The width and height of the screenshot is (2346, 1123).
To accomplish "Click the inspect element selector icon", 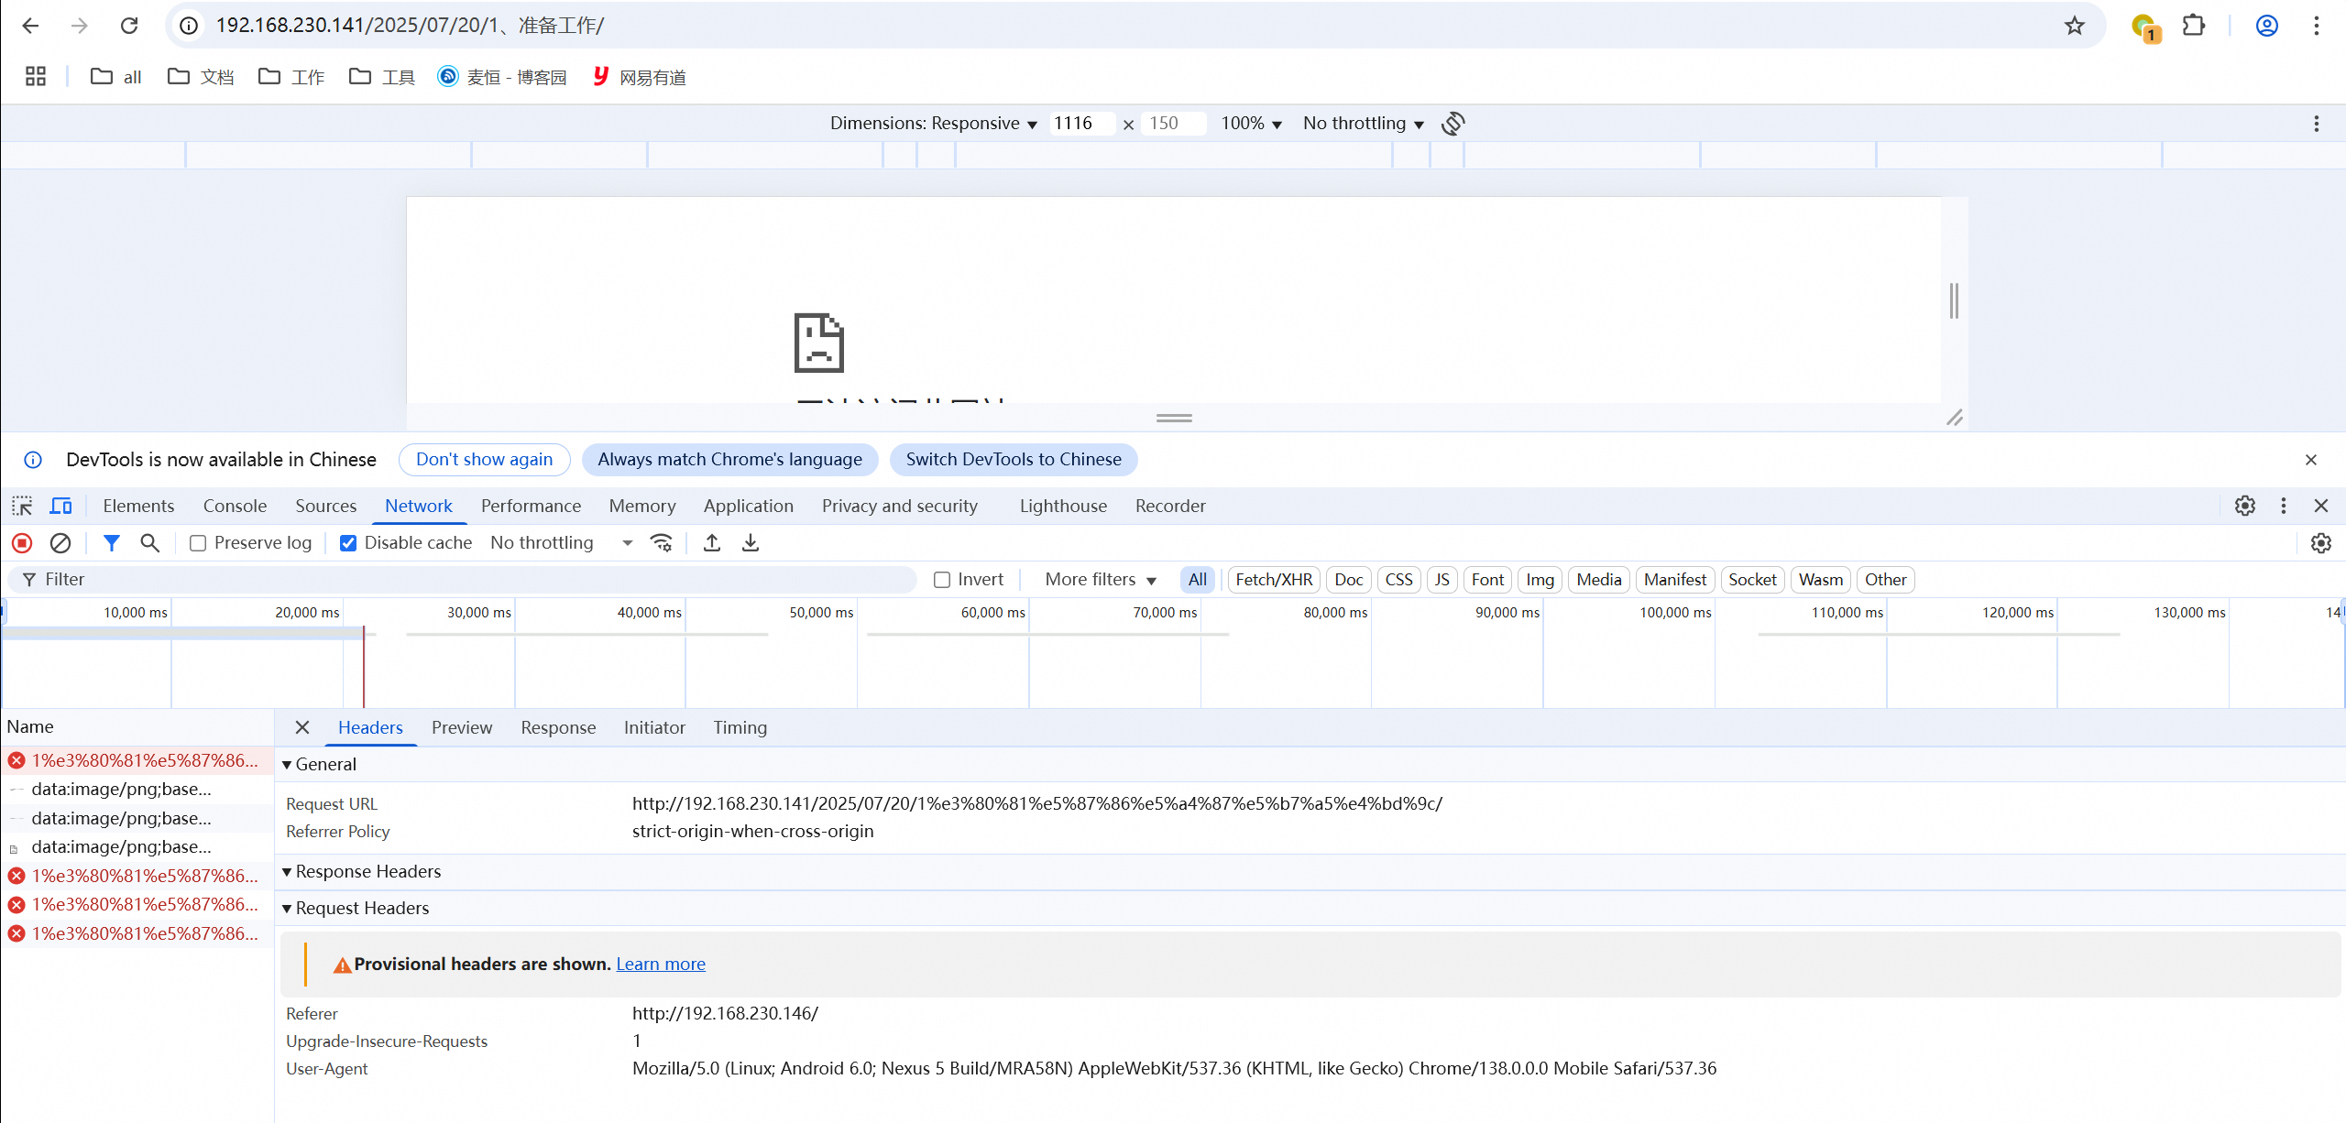I will click(22, 506).
